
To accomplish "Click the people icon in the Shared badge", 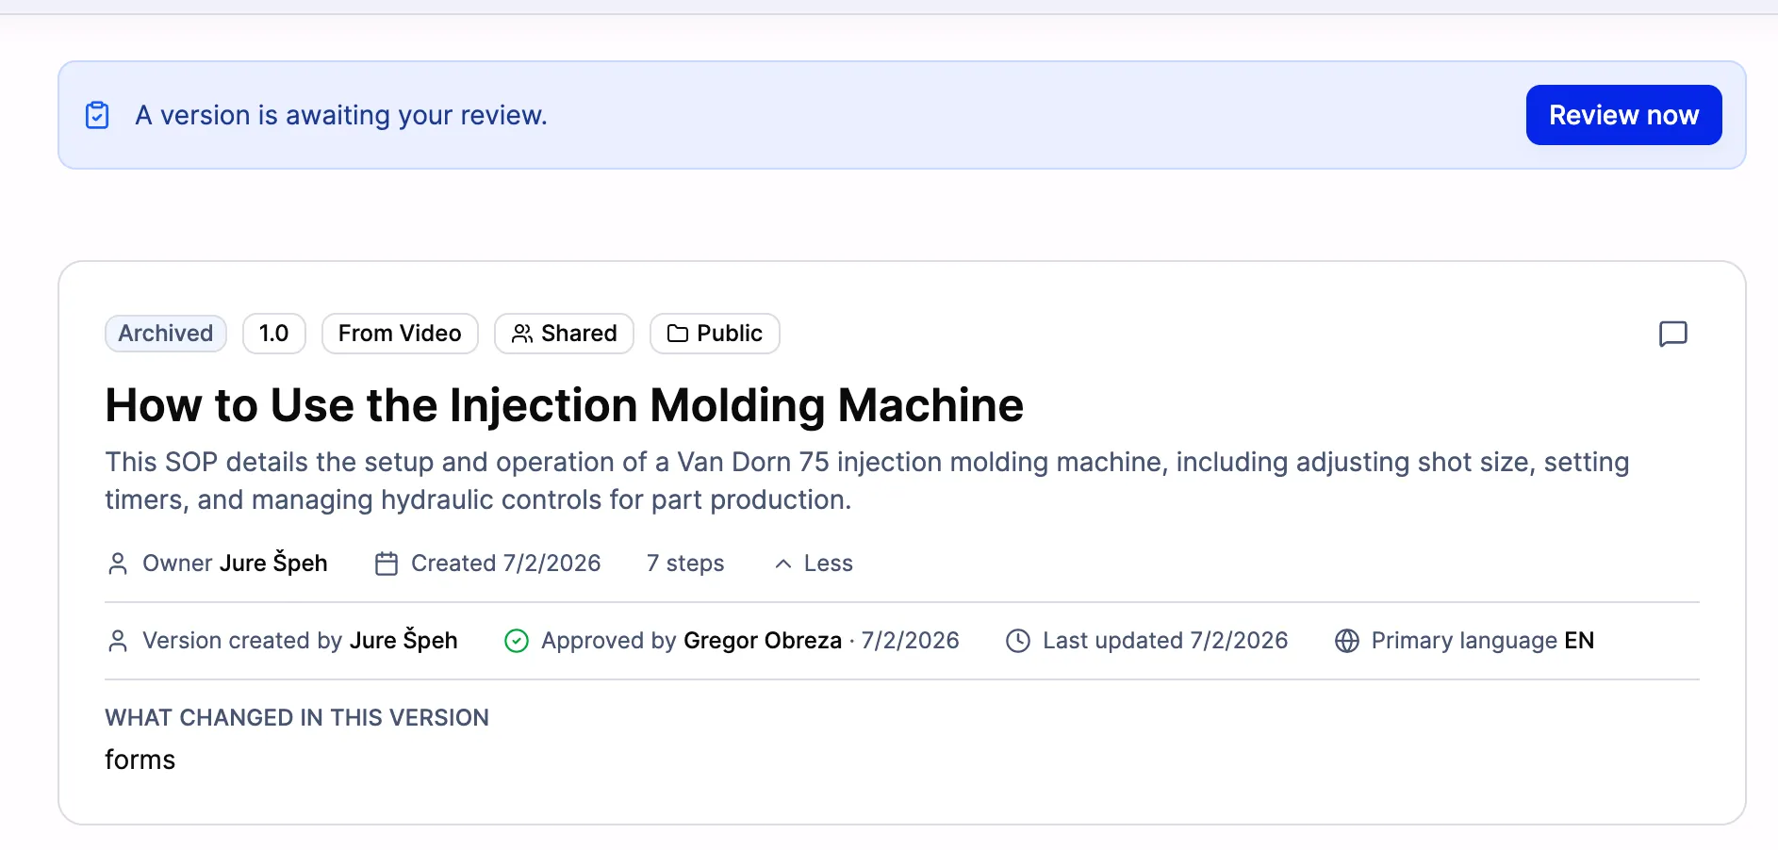I will pyautogui.click(x=522, y=334).
